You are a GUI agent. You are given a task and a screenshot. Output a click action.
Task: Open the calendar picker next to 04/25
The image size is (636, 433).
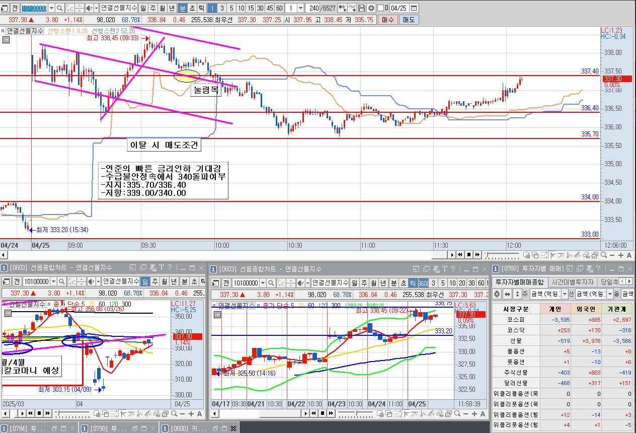(414, 8)
